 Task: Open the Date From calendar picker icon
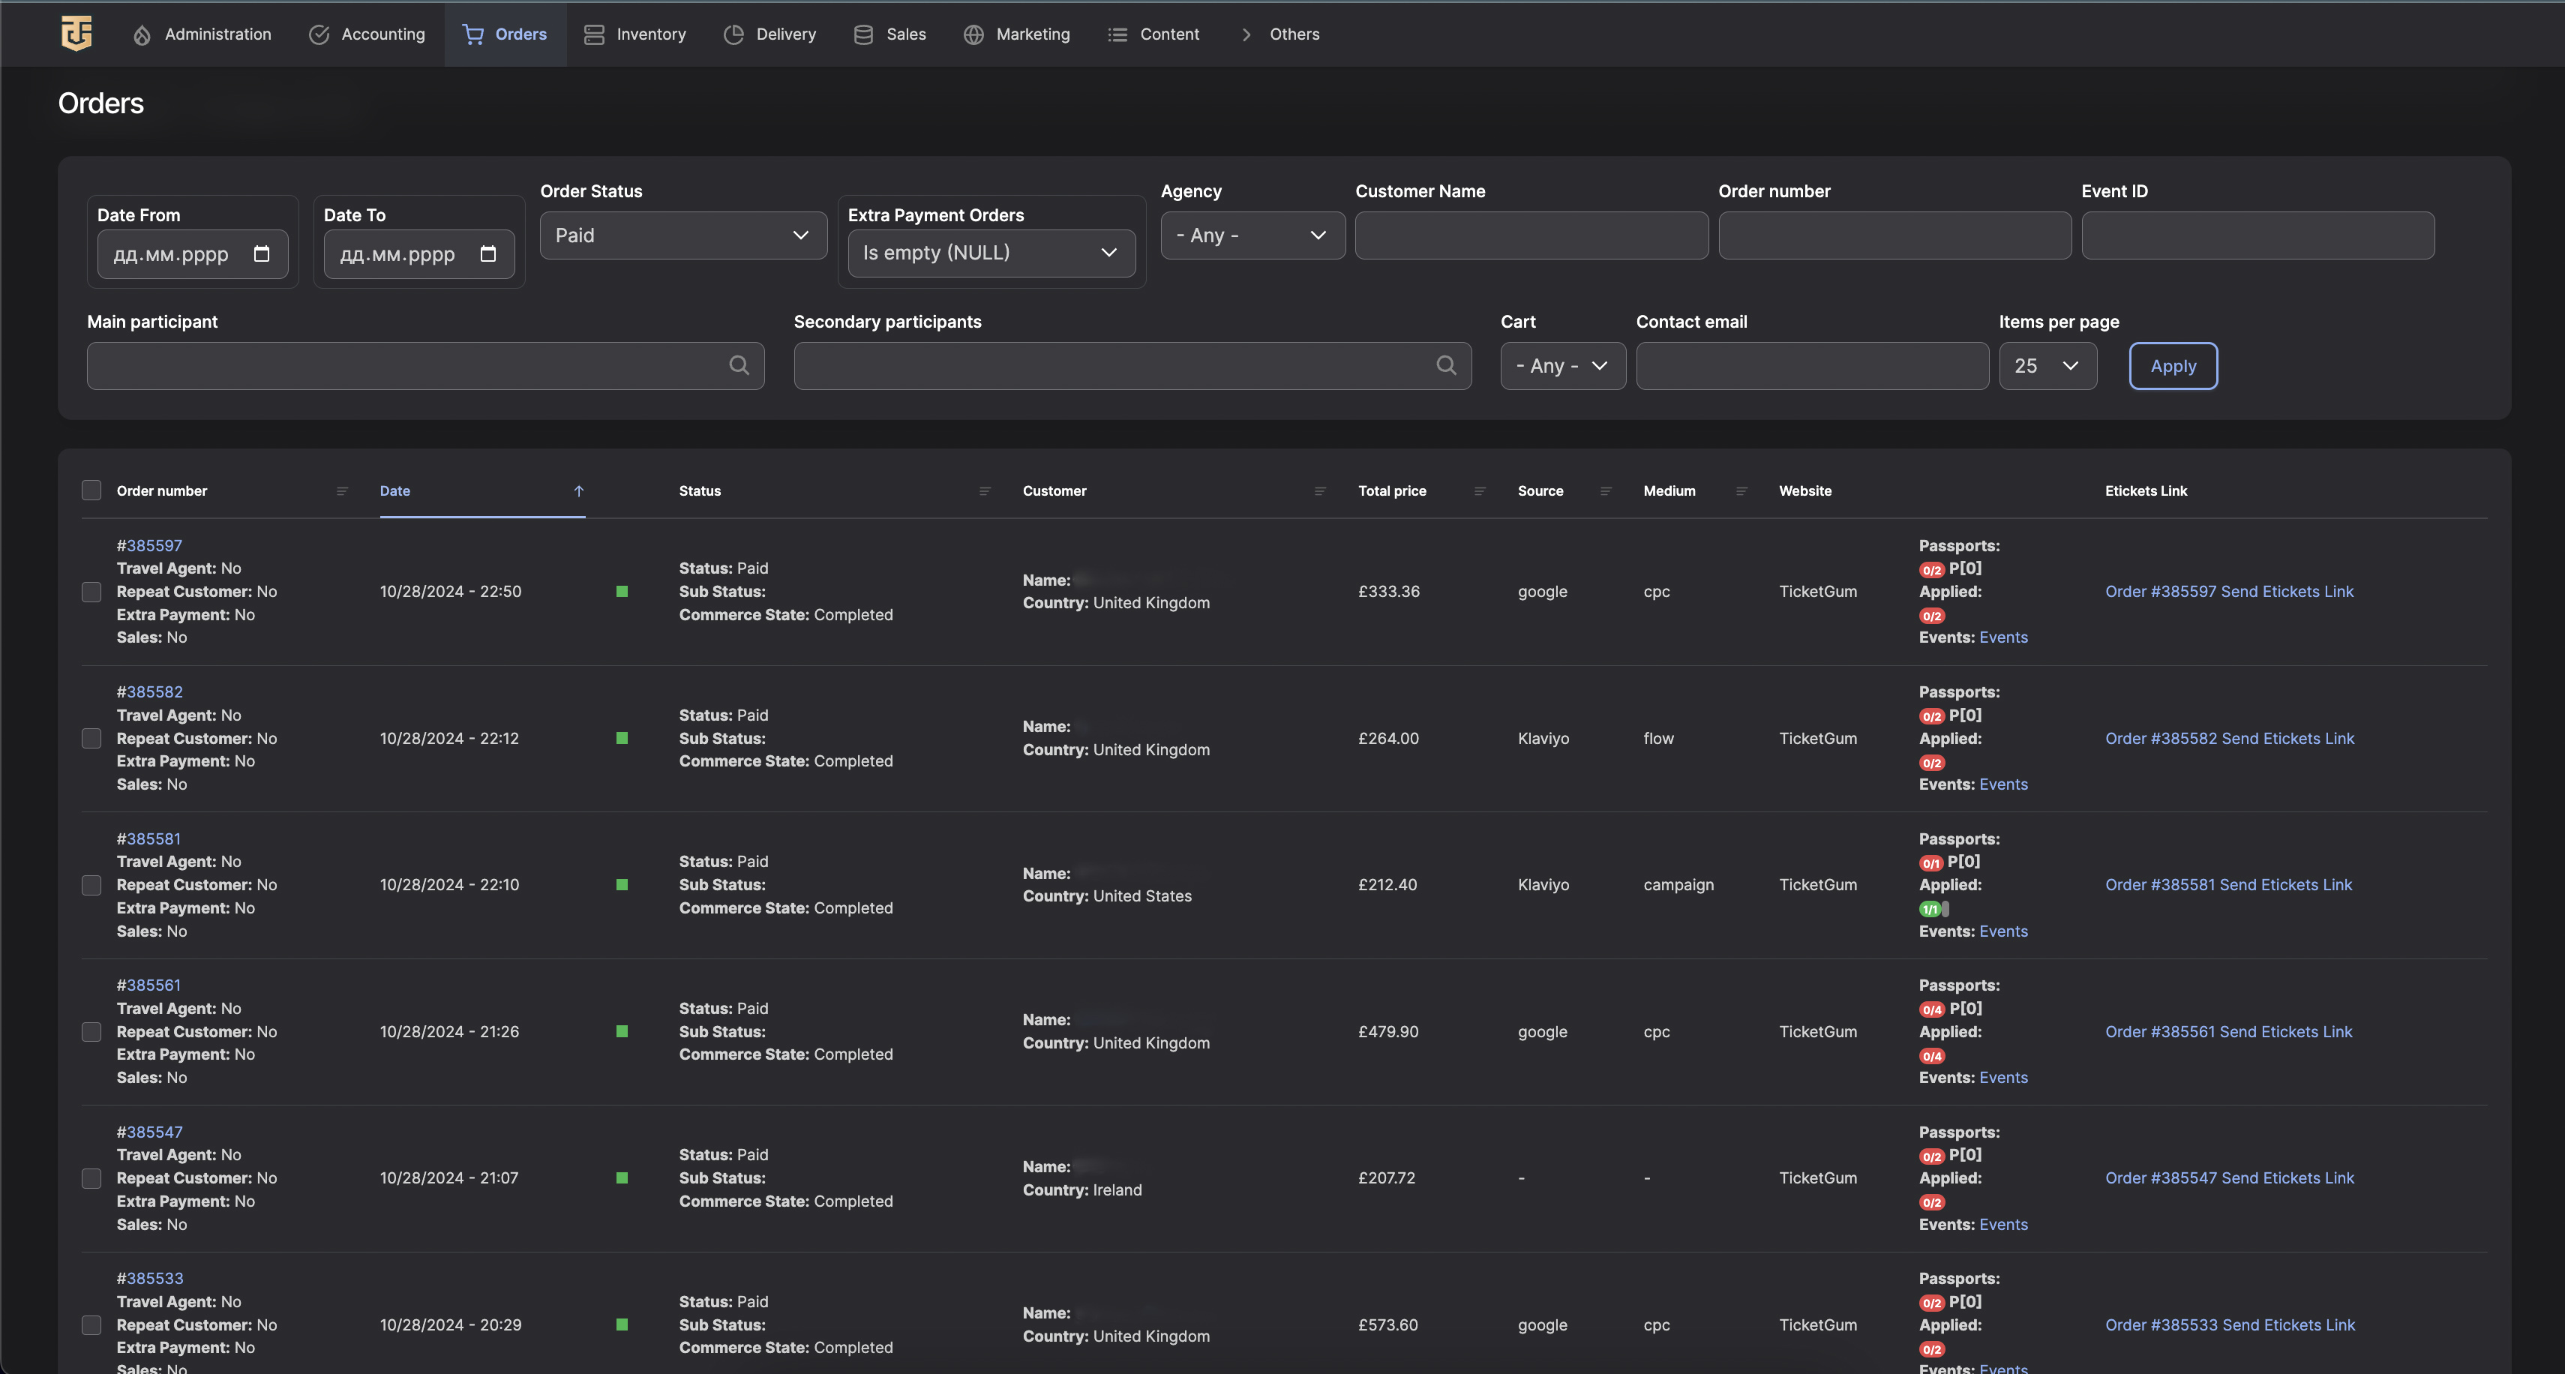pos(261,254)
